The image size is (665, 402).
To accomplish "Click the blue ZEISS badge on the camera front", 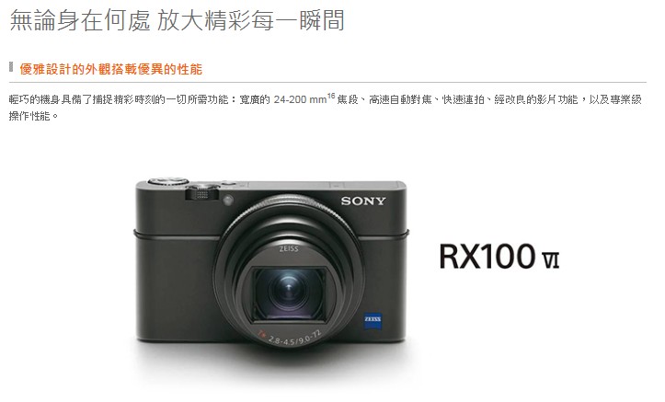I will coord(373,321).
